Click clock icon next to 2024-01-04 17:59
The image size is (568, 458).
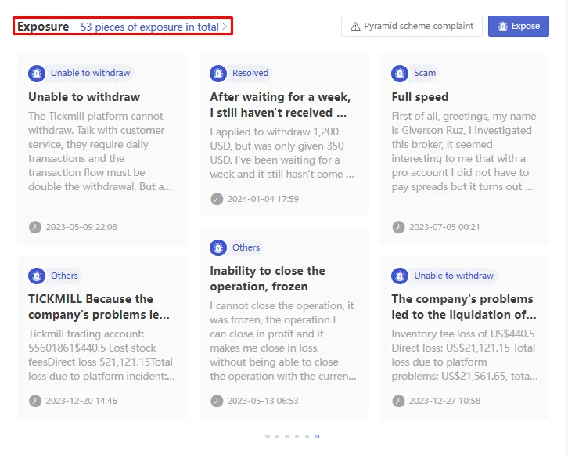217,199
